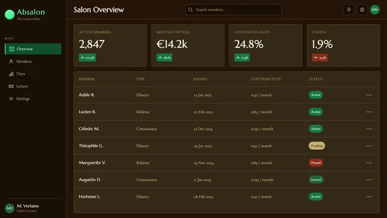Click Invited status badge for Augustin D.
This screenshot has height=218, width=387.
316,180
